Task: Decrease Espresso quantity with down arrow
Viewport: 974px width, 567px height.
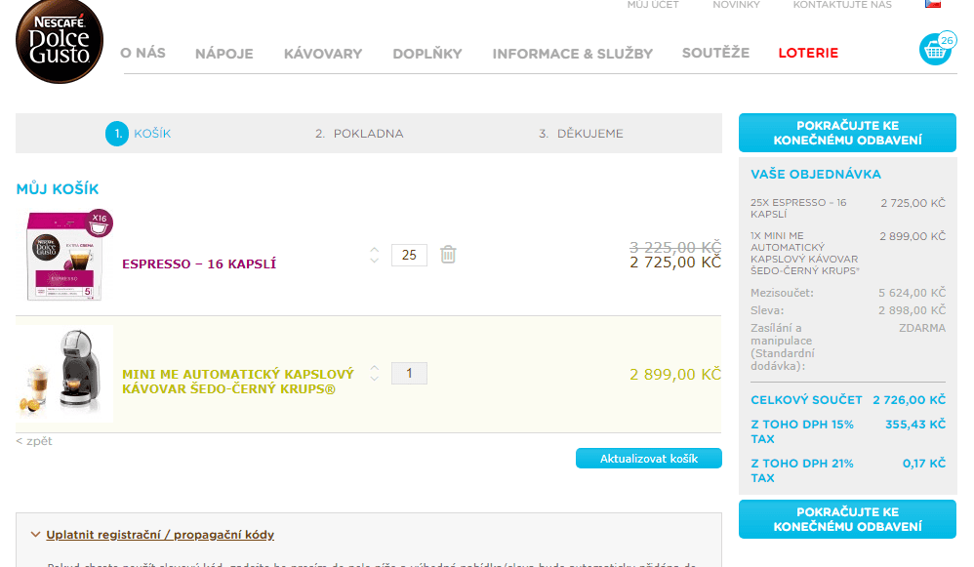Action: [374, 261]
